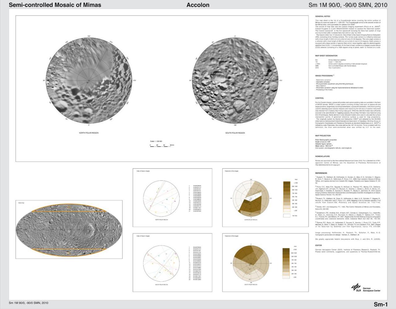
Task: Click the Lamerok crater label
Action: coord(265,73)
